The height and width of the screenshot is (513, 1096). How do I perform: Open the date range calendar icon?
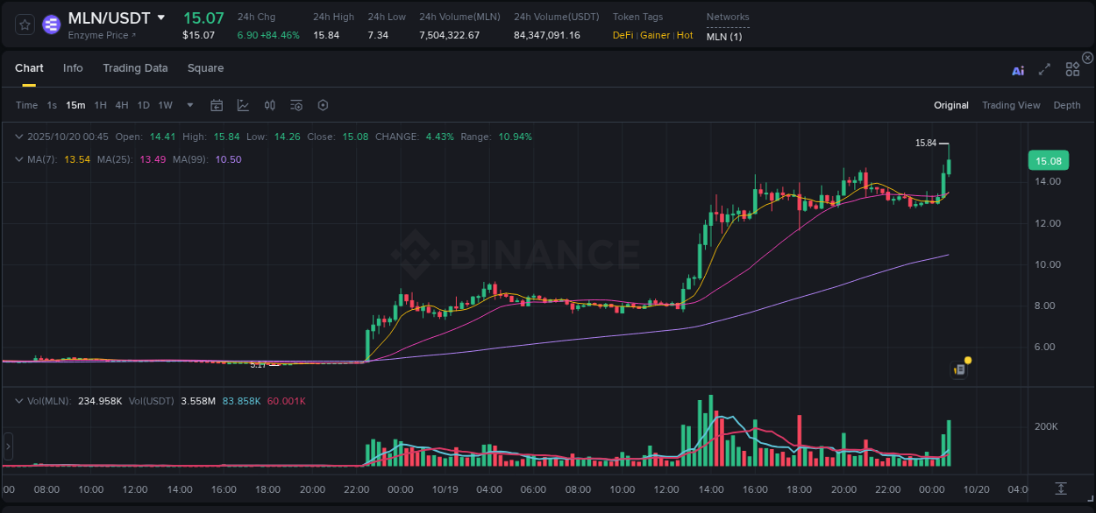[x=217, y=104]
